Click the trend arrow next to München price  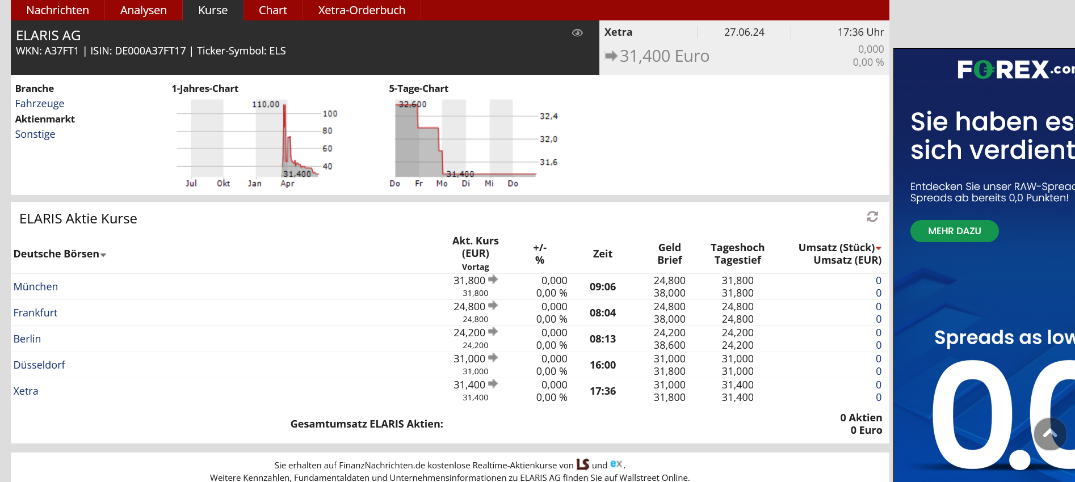point(493,280)
